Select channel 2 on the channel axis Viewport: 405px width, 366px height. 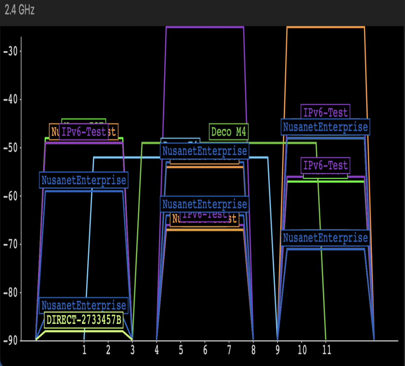[x=108, y=350]
